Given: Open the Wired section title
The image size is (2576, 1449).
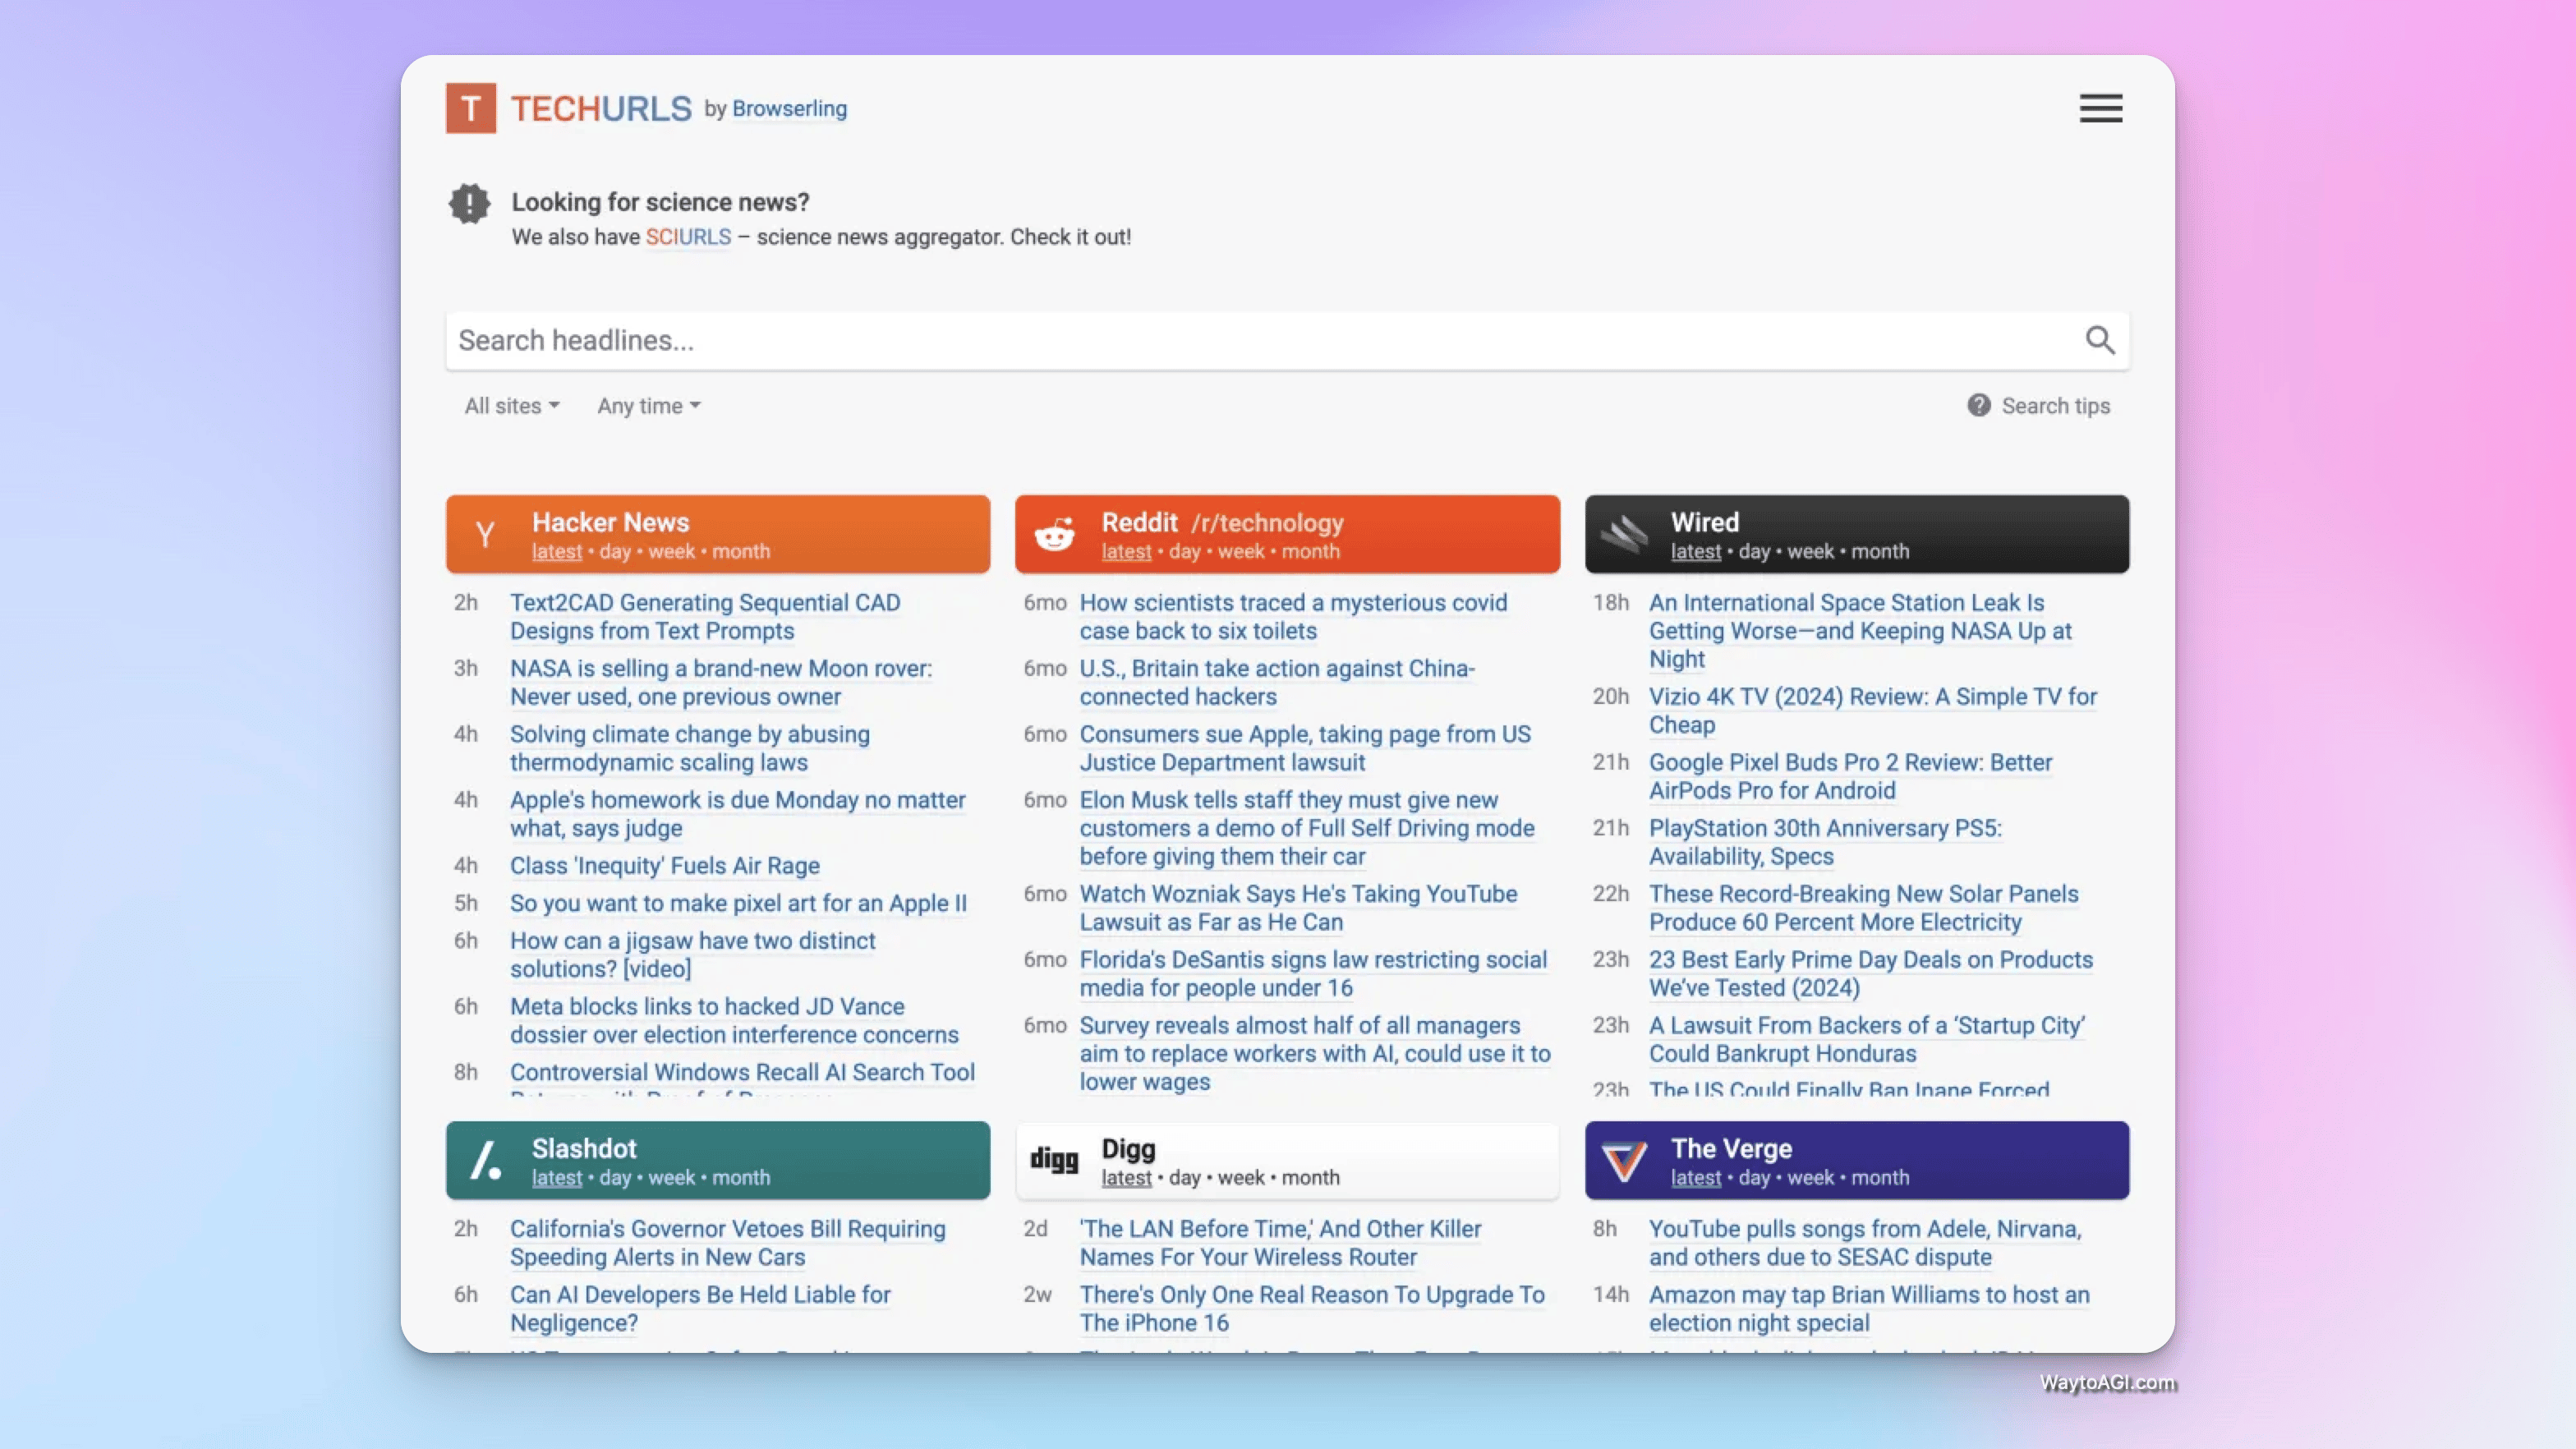Looking at the screenshot, I should [x=1704, y=522].
